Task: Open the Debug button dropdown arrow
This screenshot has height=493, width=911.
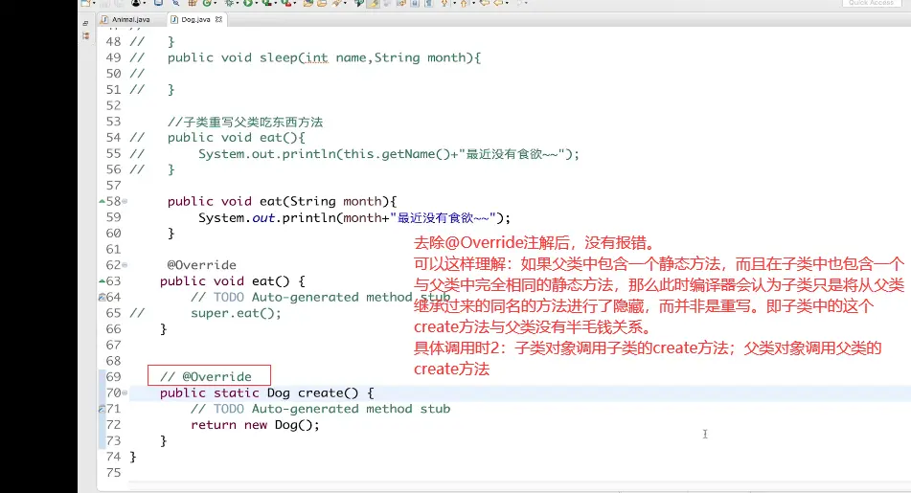Action: 237,4
